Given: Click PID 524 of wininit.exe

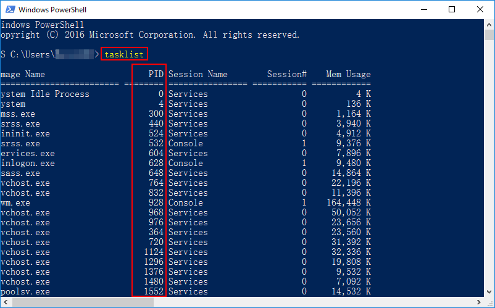Looking at the screenshot, I should (156, 133).
